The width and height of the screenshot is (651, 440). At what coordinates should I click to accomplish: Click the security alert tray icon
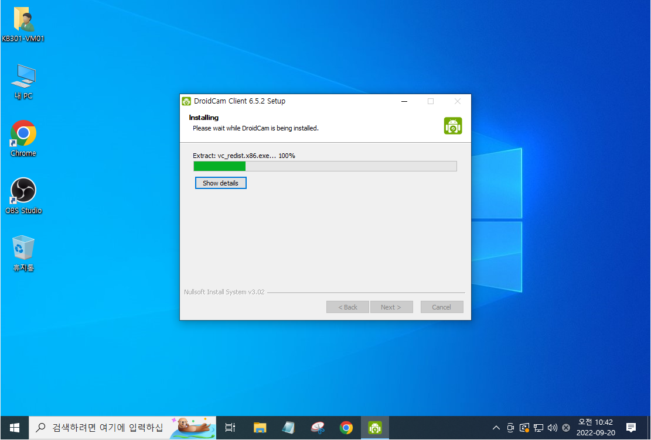[x=524, y=428]
